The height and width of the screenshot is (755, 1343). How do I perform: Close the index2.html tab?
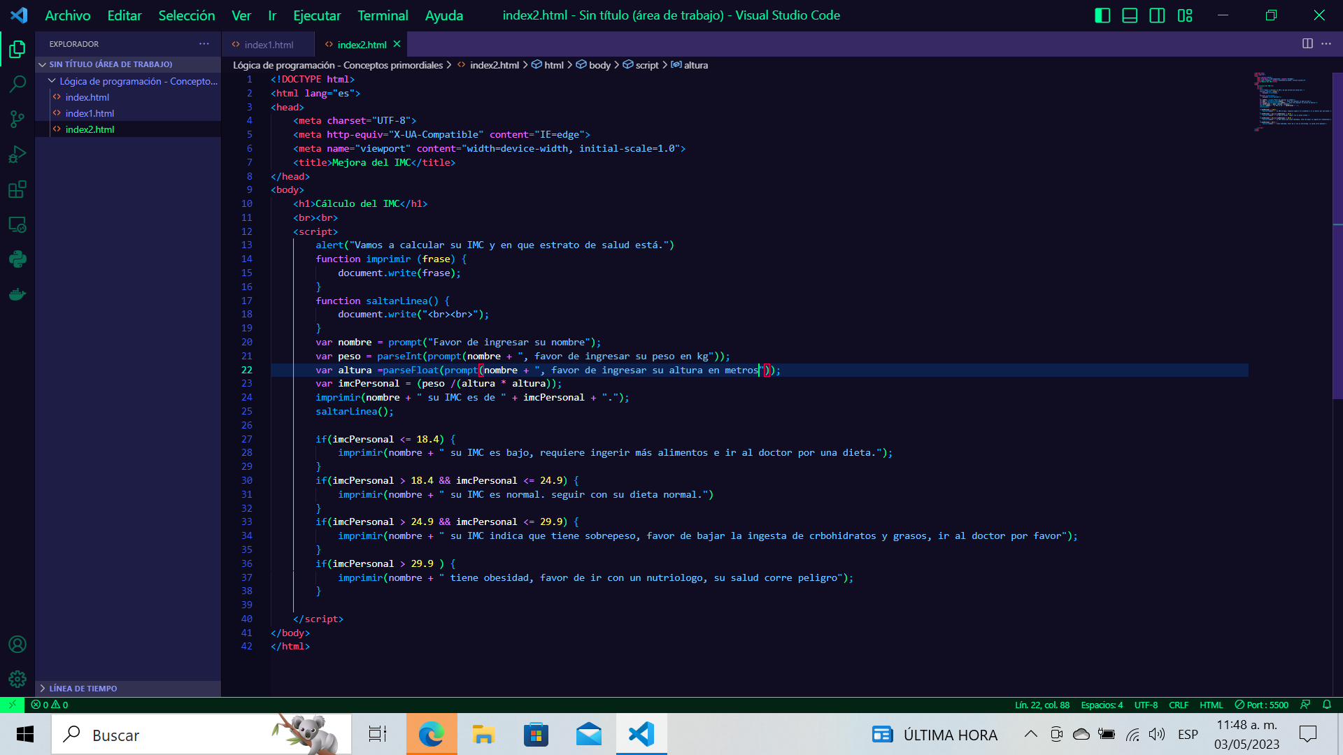[x=397, y=44]
